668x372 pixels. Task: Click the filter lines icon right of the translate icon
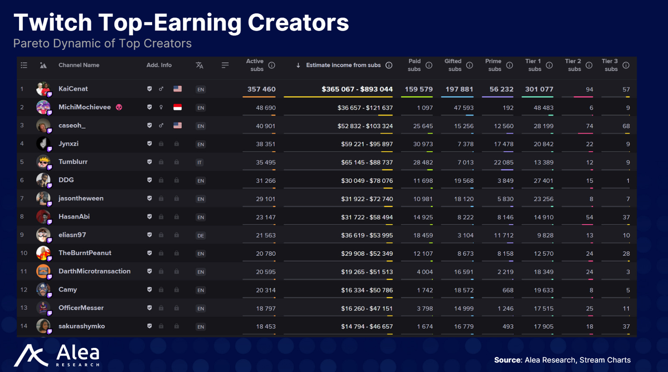pos(225,65)
